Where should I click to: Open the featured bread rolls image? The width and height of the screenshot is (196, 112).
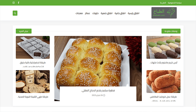[98, 61]
